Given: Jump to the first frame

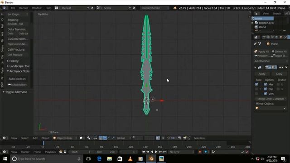Looking at the screenshot, I should pyautogui.click(x=144, y=152).
